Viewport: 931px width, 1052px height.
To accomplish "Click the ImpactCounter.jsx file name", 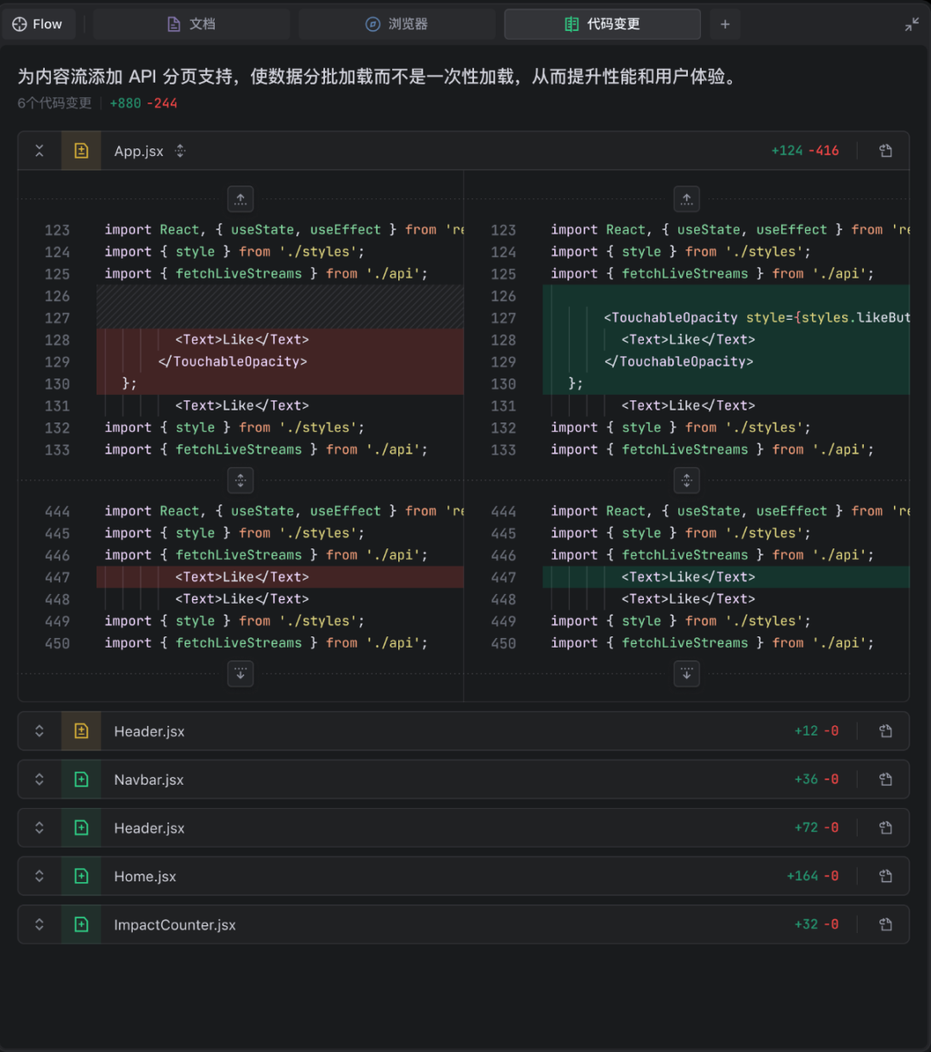I will click(x=175, y=924).
